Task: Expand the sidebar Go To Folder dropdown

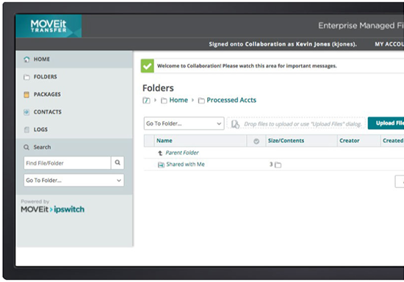Action: click(74, 180)
